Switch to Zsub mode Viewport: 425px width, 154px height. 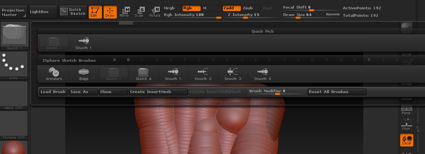tap(251, 8)
